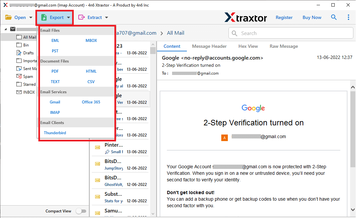Choose MBOX from the Export menu

(x=91, y=40)
